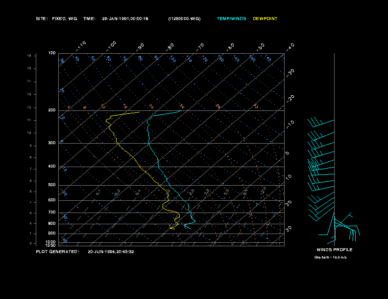Select the "SITE:" header label
This screenshot has height=299, width=388.
tap(42, 19)
